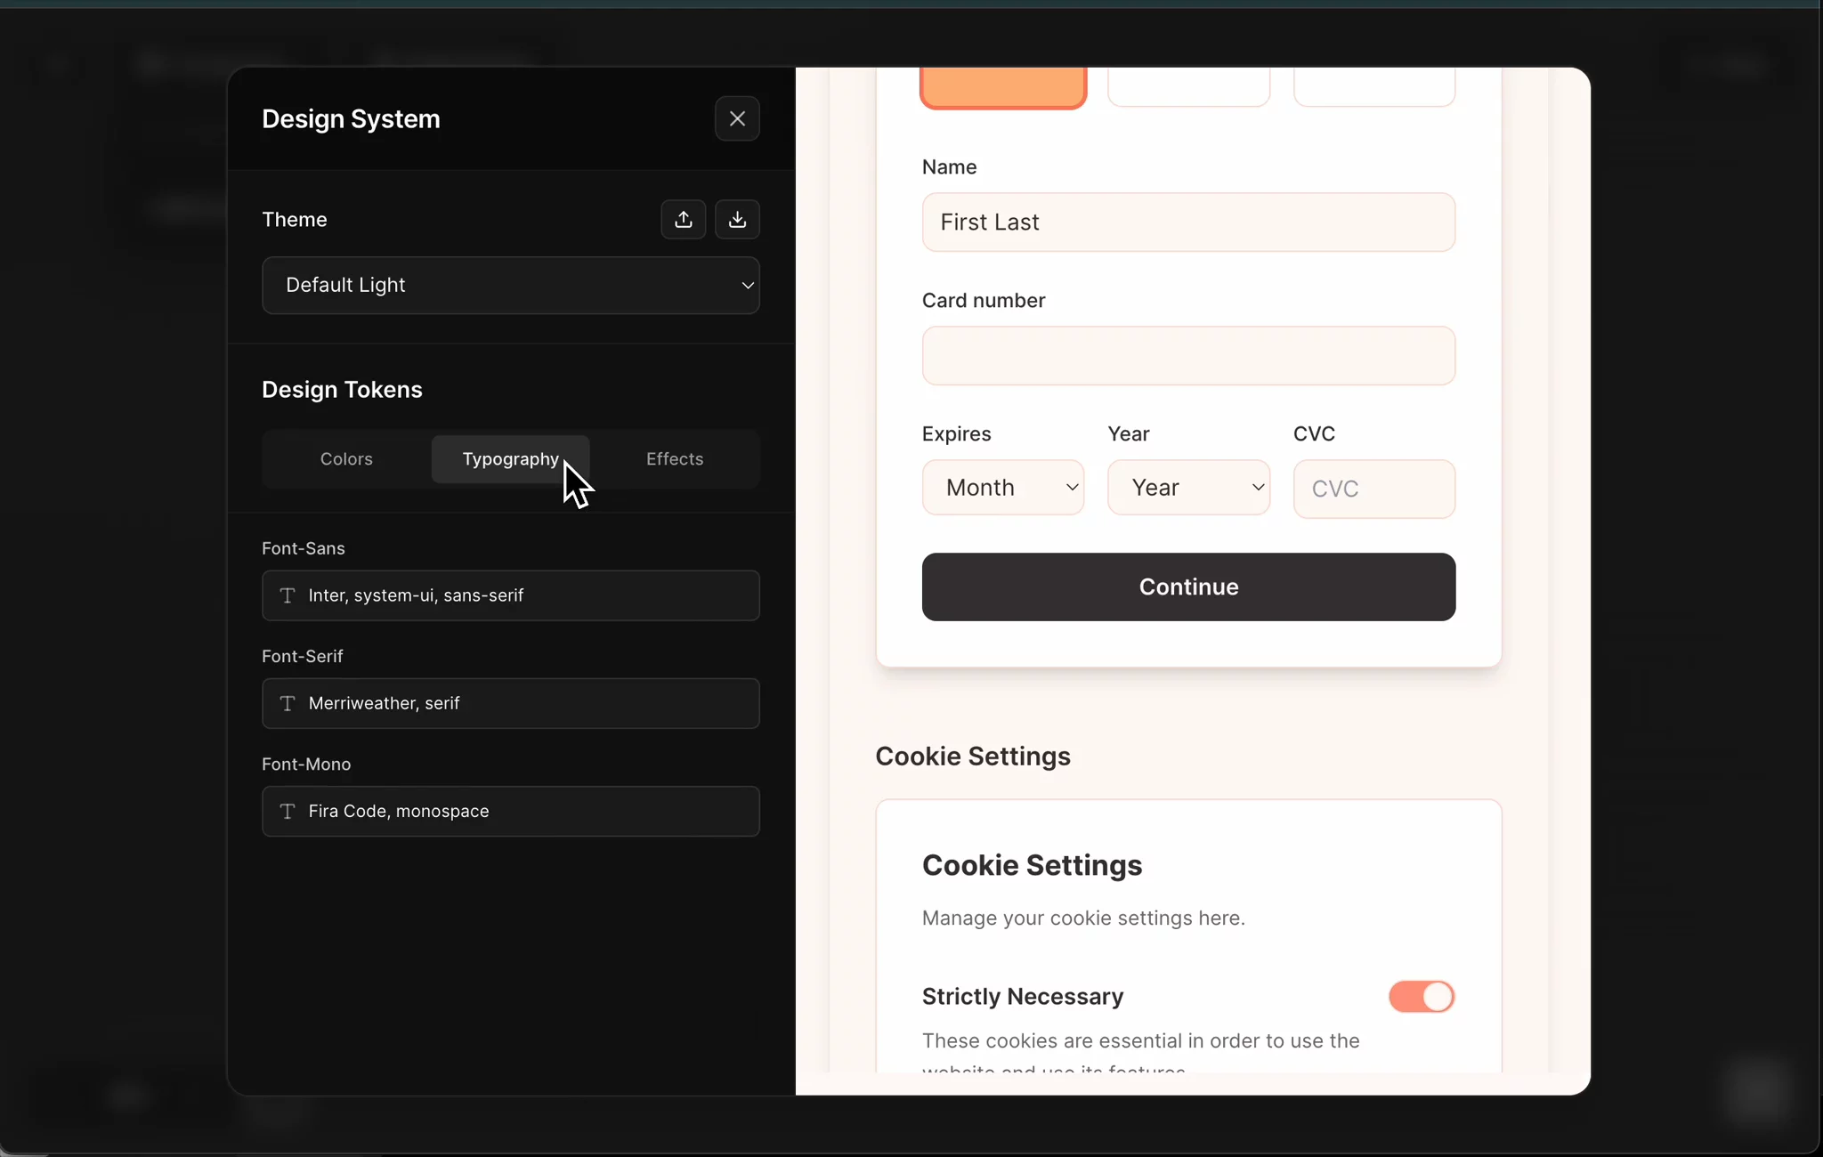Open the Default Light theme dropdown

coord(510,286)
